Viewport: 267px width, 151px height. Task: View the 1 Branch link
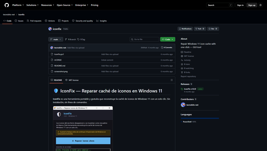pyautogui.click(x=70, y=39)
